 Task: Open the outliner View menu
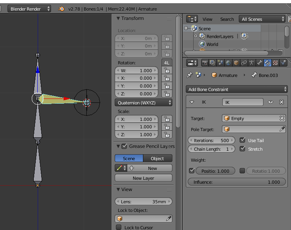(x=207, y=19)
